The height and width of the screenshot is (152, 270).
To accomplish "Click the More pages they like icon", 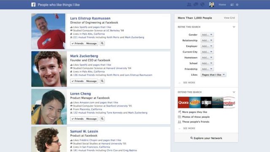I will click(179, 112).
